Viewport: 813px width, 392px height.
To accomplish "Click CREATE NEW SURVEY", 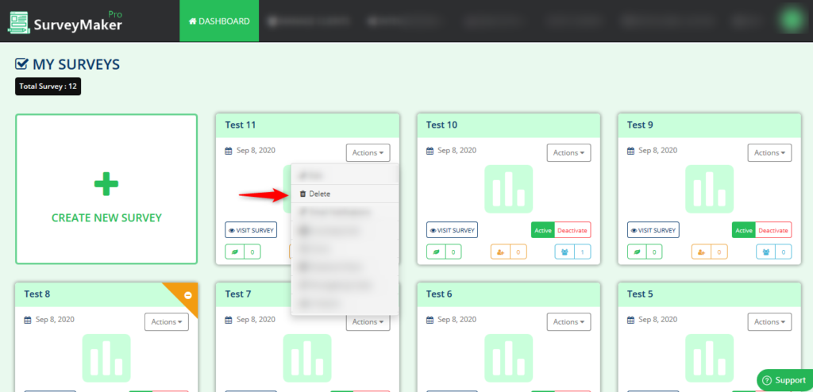I will [x=106, y=190].
